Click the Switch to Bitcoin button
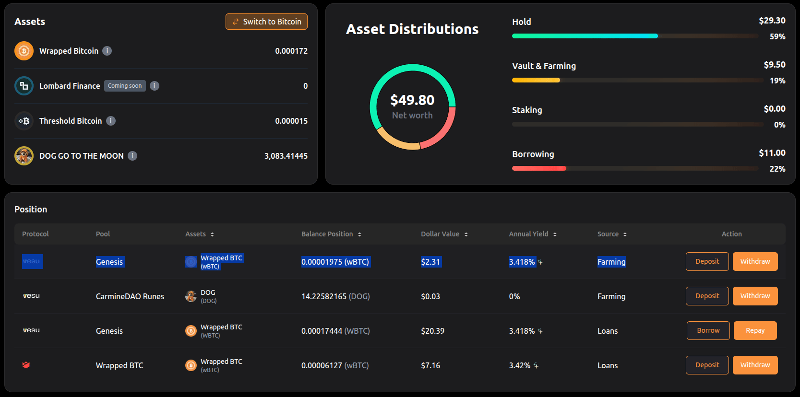 tap(266, 22)
